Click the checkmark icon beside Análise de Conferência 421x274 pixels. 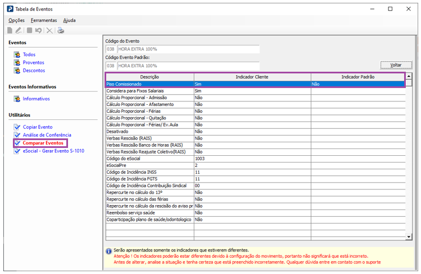click(x=17, y=135)
